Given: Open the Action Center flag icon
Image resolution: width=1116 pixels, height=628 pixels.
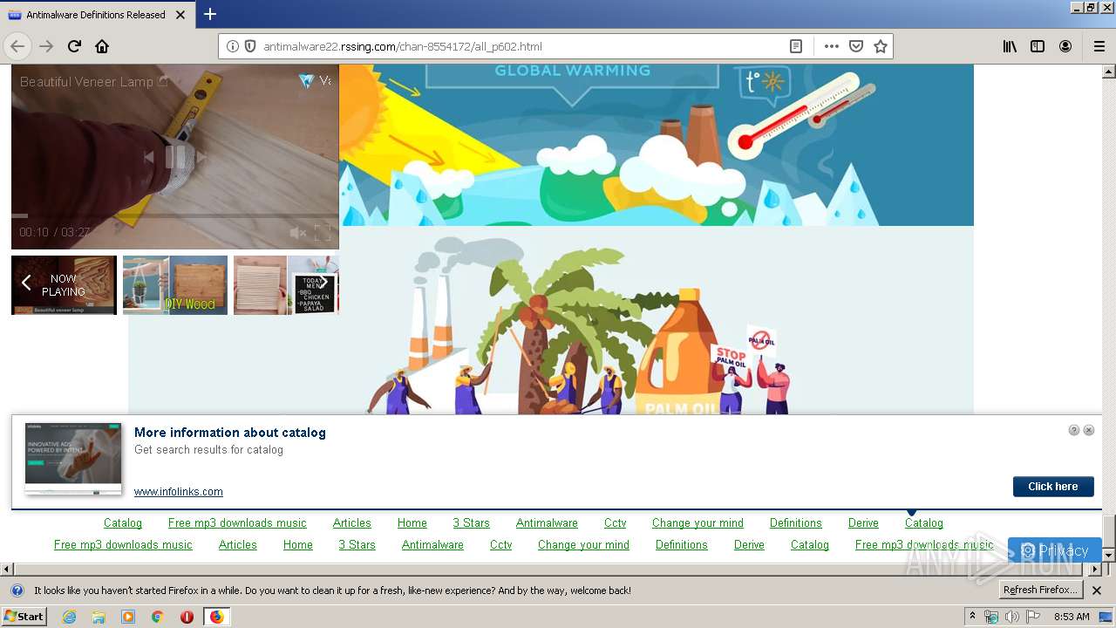Looking at the screenshot, I should click(1033, 617).
